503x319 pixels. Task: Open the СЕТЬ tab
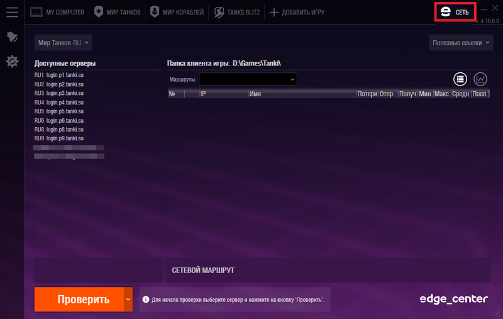tap(455, 12)
